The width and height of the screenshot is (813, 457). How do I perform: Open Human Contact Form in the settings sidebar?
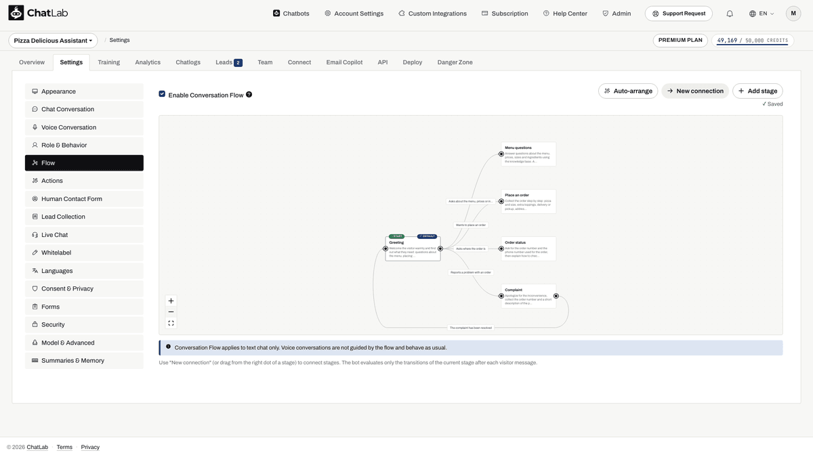[84, 199]
